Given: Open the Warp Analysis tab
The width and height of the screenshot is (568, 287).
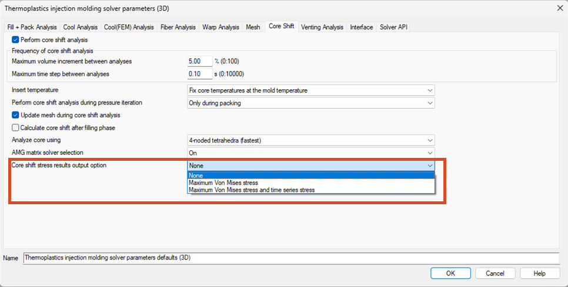Looking at the screenshot, I should 220,27.
